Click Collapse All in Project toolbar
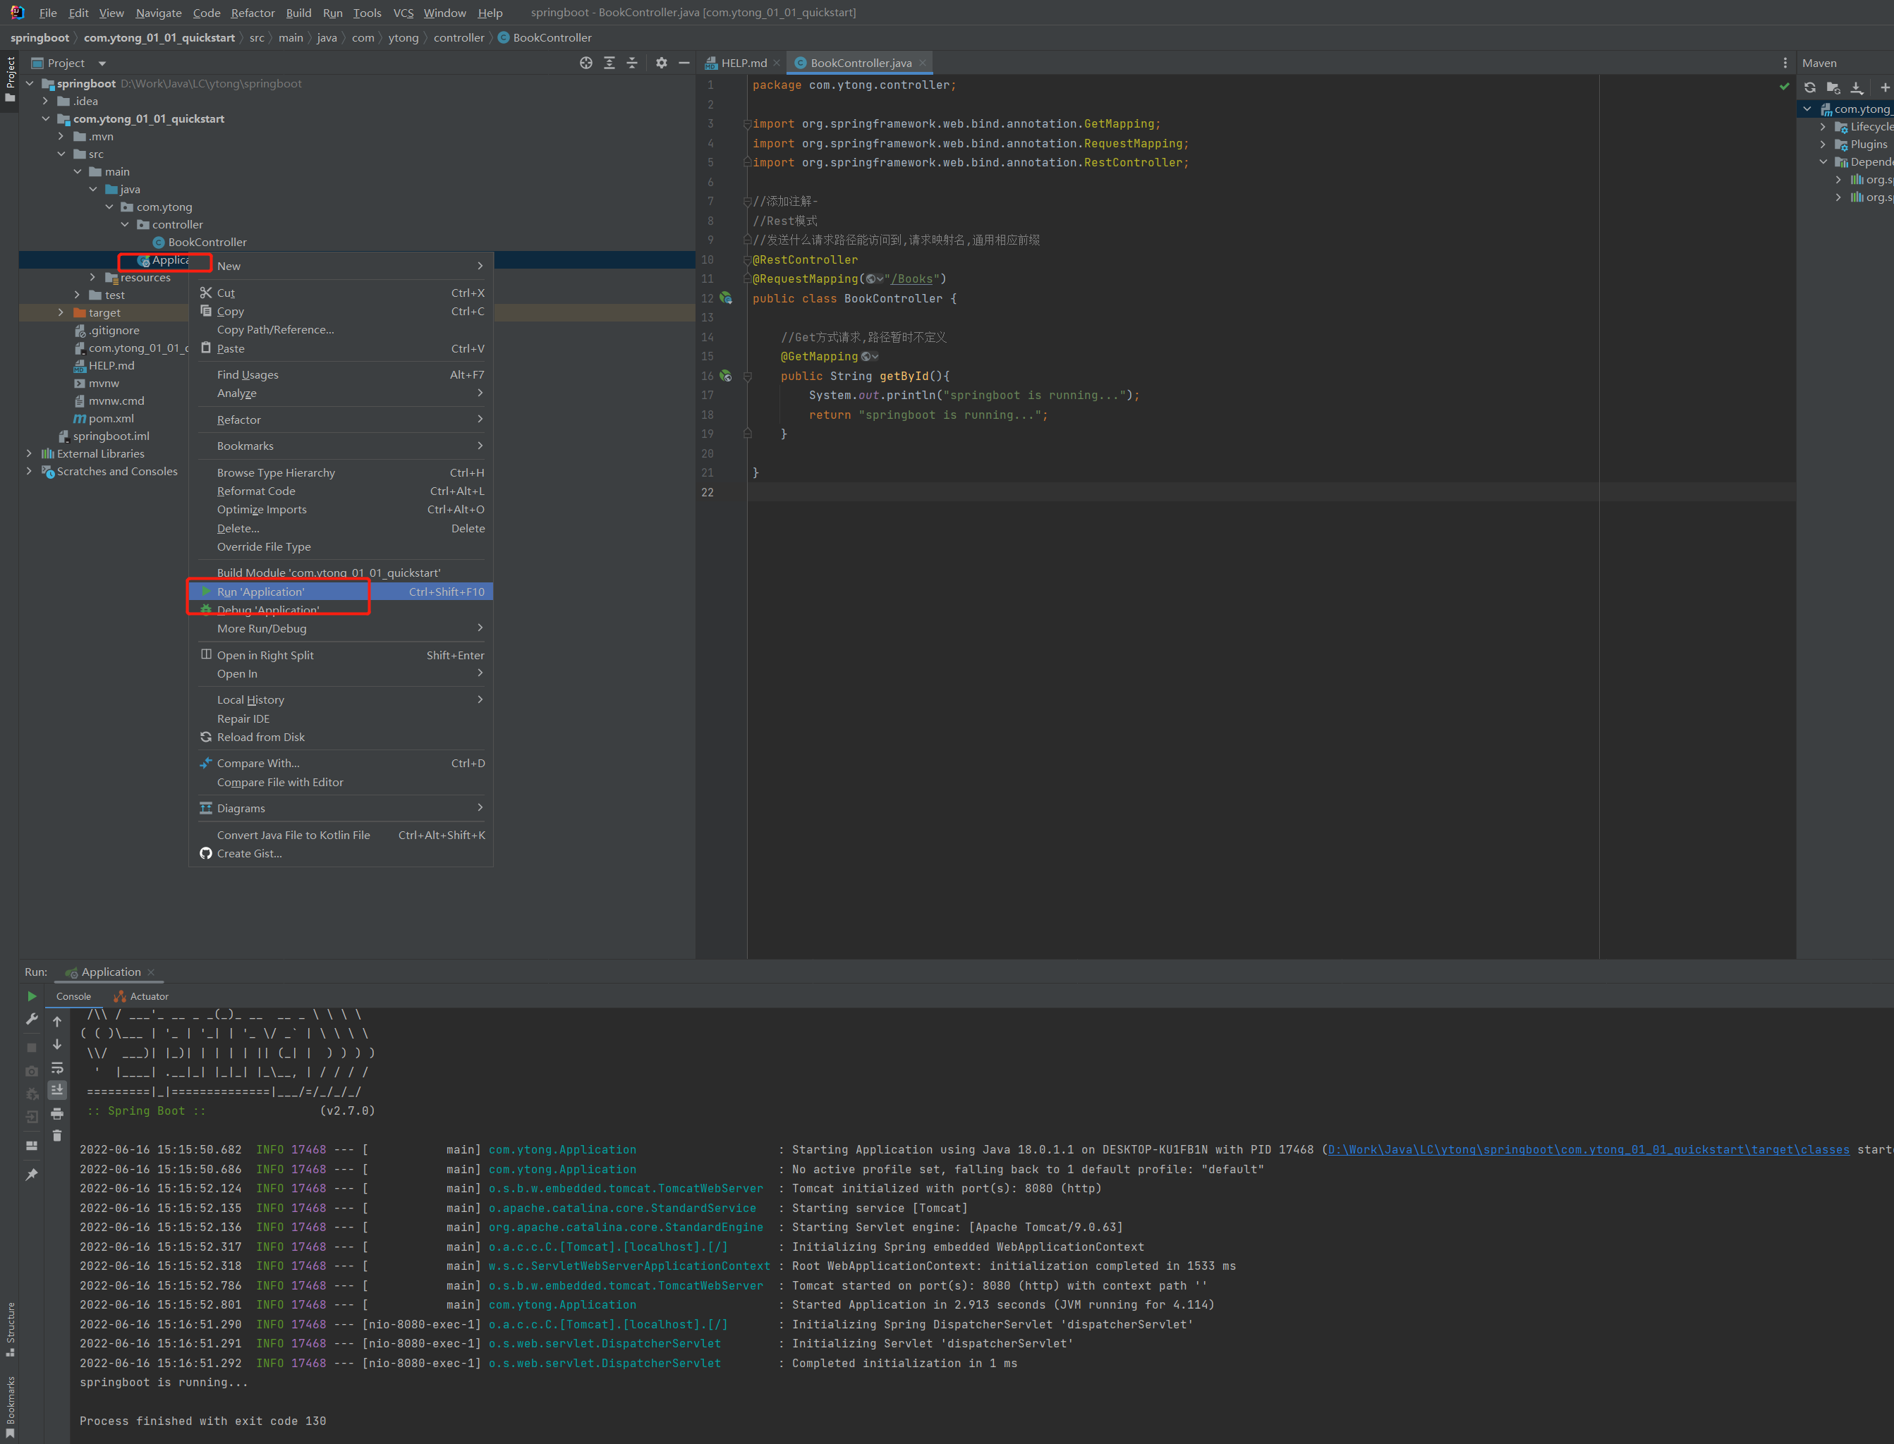Screen dimensions: 1894x1444 pos(632,63)
